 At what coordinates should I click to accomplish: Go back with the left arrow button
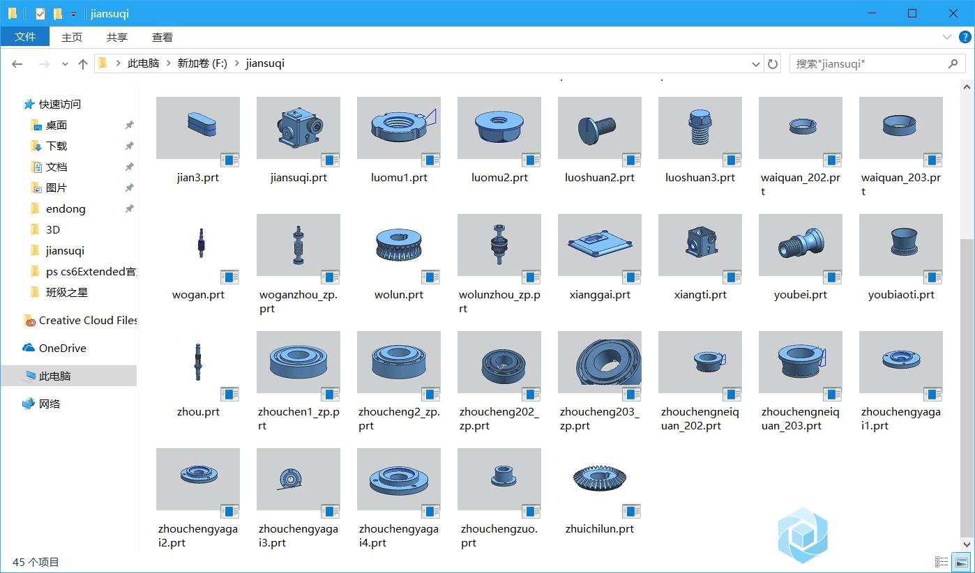tap(17, 64)
